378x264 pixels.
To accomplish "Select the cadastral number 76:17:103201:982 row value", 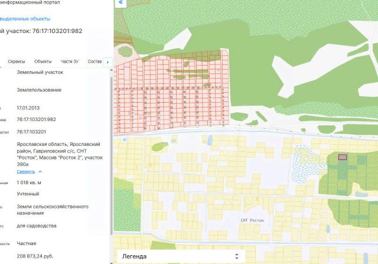I will click(x=36, y=119).
